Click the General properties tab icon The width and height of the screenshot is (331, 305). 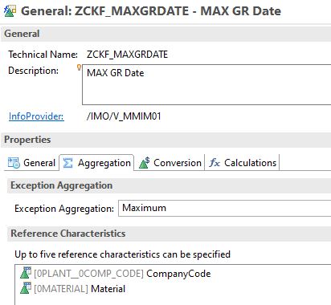14,163
